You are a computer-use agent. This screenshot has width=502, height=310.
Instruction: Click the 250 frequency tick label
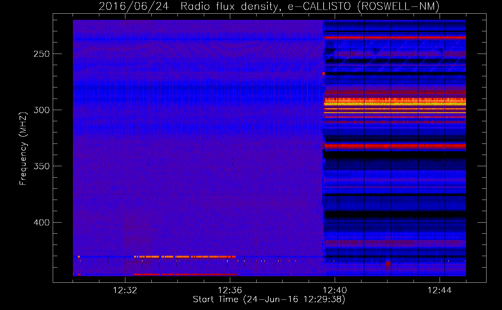click(x=42, y=54)
